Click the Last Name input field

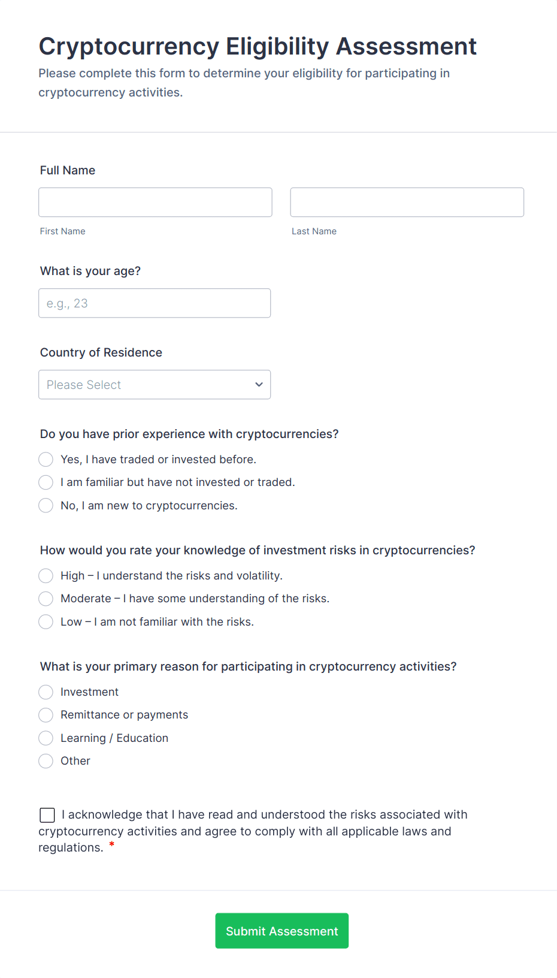407,203
